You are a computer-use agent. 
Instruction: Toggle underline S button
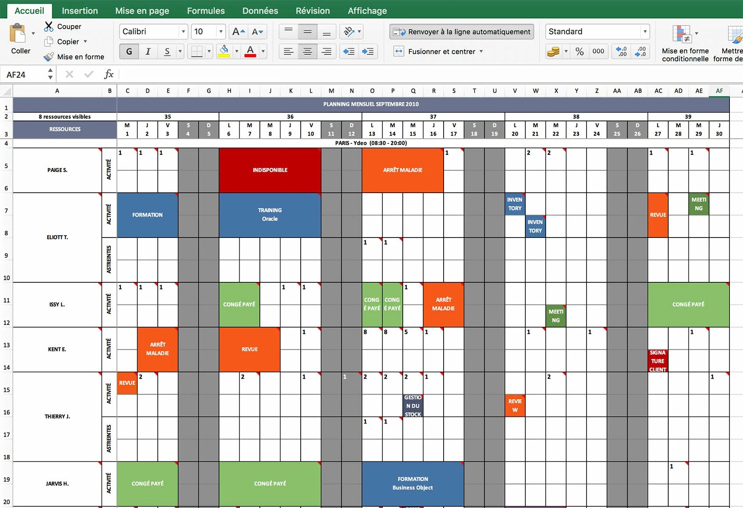pyautogui.click(x=167, y=51)
